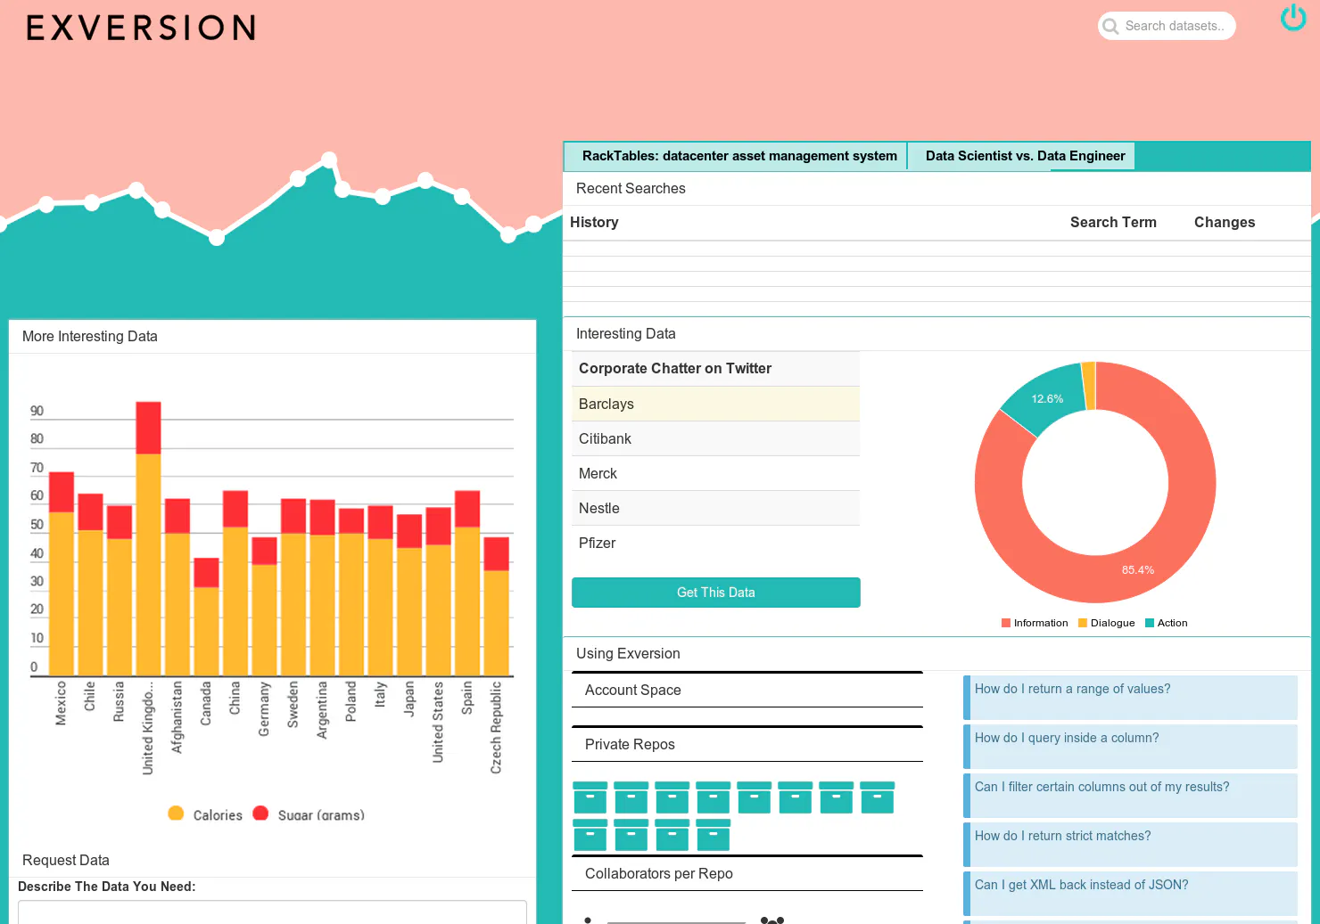Click the last repo box icon, bottom row

point(714,835)
